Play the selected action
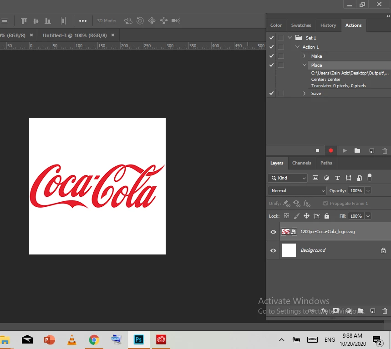This screenshot has height=349, width=391. pyautogui.click(x=345, y=150)
